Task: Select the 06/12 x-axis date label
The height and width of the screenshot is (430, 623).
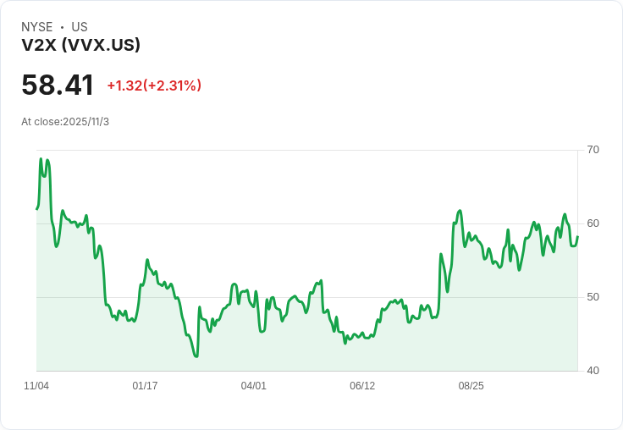Action: click(x=362, y=386)
